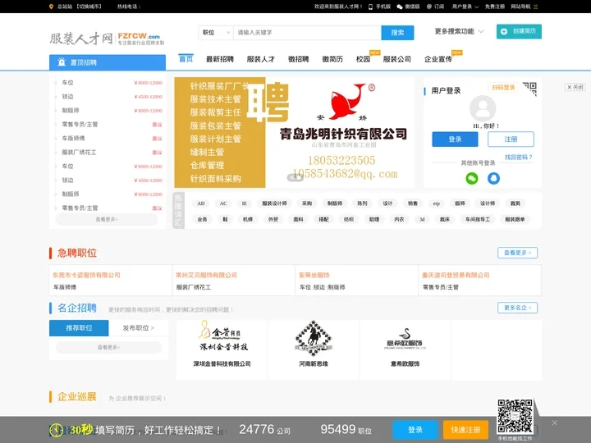Screen dimensions: 591x443
Task: Open the 服装人才 nav tab
Action: click(x=260, y=59)
